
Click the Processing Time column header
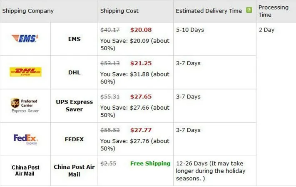pos(274,11)
